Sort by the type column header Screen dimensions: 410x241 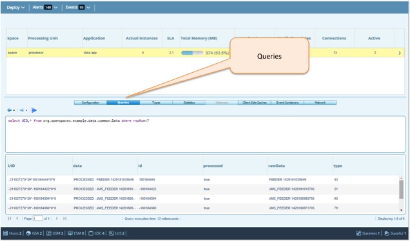point(366,166)
